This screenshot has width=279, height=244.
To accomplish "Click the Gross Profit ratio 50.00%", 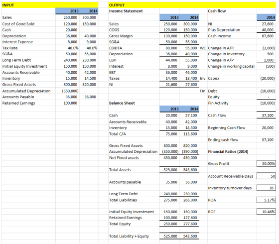I will click(x=266, y=164).
